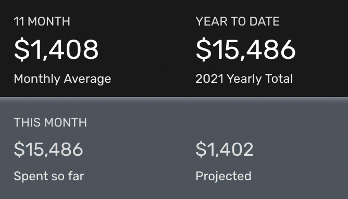Click the "Projected" label
Screen dimensions: 348x199
click(223, 177)
